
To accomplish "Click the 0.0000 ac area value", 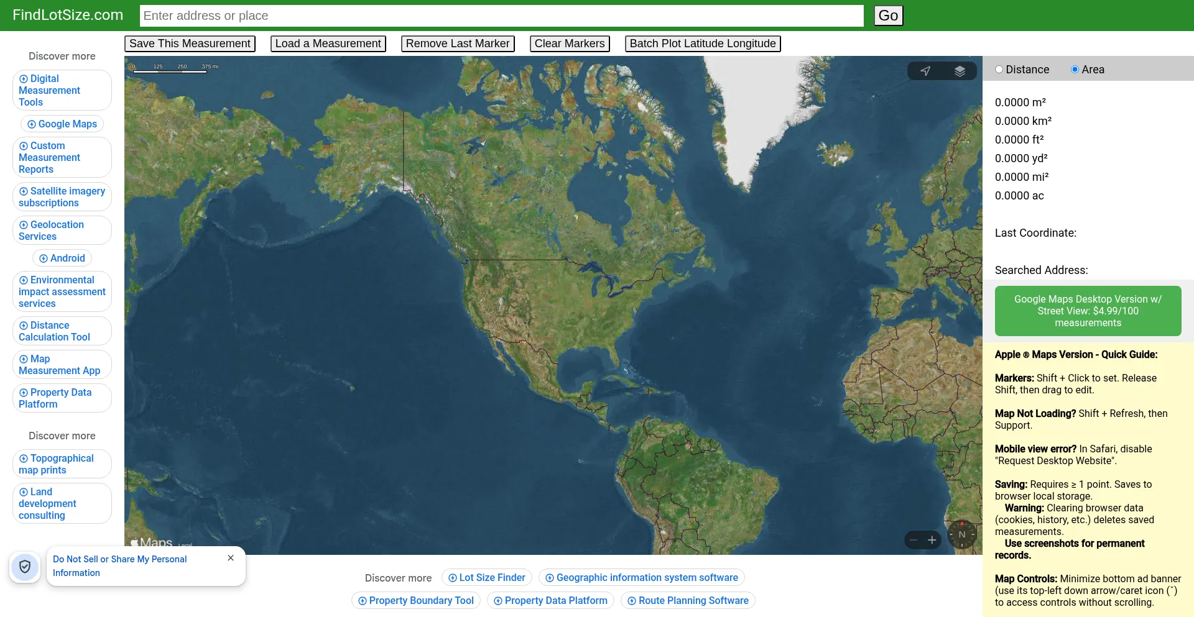I will point(1019,196).
